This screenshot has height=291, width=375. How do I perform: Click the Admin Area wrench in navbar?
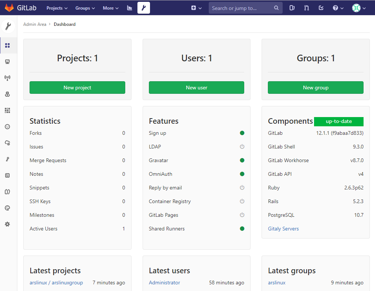144,8
